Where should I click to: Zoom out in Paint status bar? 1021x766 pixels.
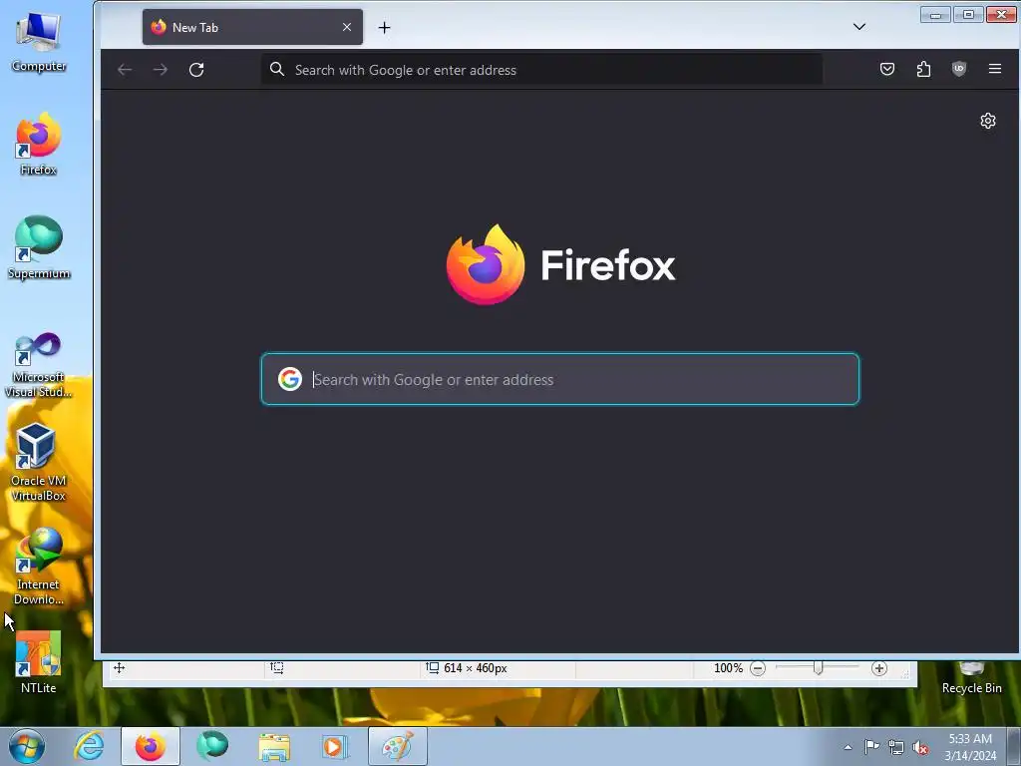[x=758, y=668]
